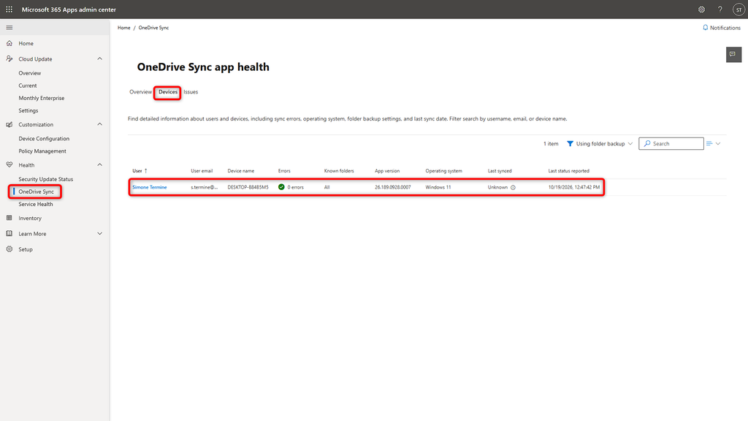748x421 pixels.
Task: Open the feedback chat icon button
Action: click(733, 54)
